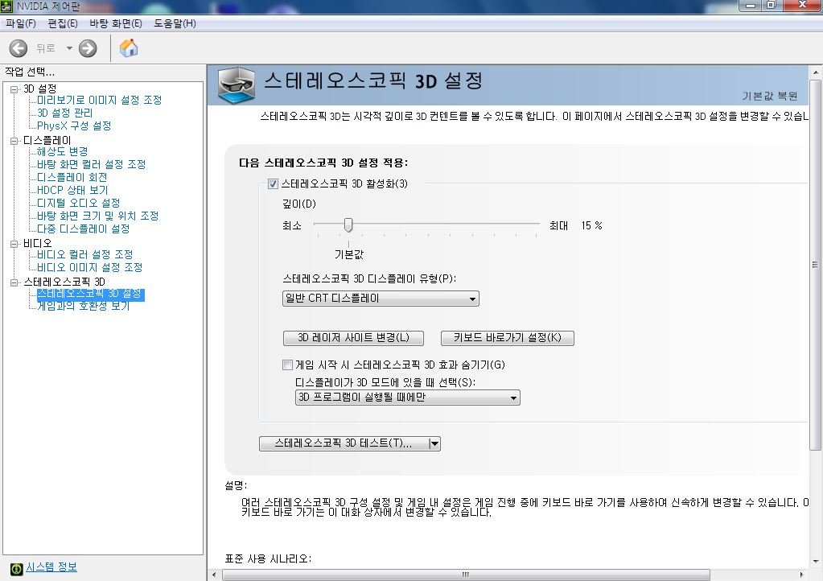823x581 pixels.
Task: Click the 15 % depth value
Action: point(591,225)
